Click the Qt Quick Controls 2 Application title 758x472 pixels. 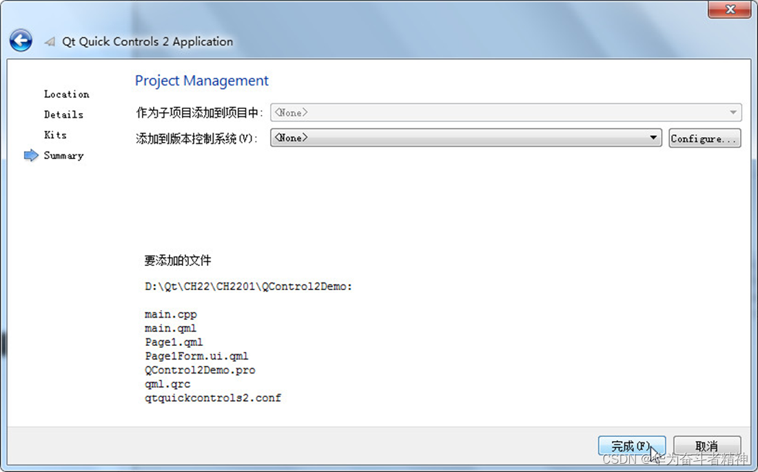(147, 41)
